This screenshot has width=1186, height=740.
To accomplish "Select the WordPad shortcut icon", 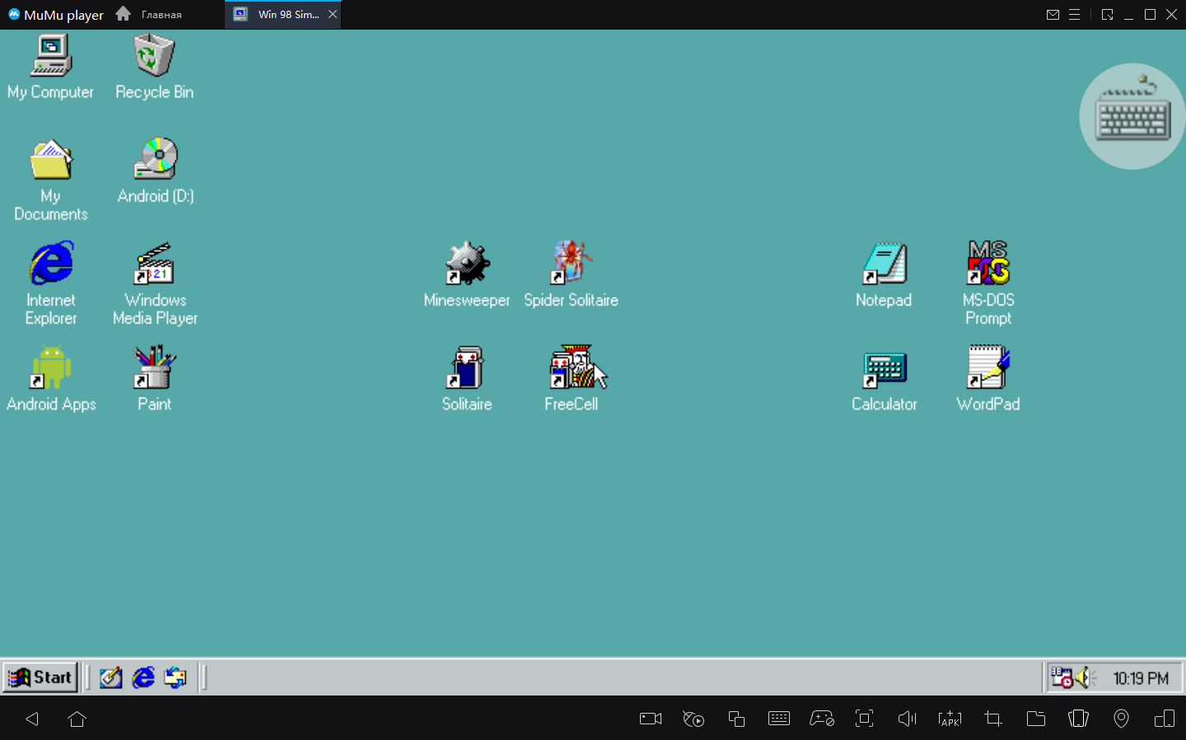I will [988, 367].
